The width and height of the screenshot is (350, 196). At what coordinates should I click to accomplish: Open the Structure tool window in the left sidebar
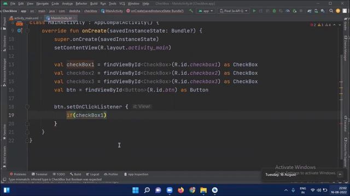(x=4, y=44)
